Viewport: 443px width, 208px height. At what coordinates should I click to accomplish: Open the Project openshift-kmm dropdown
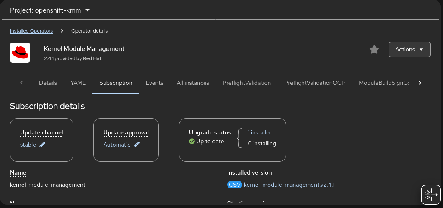(50, 10)
